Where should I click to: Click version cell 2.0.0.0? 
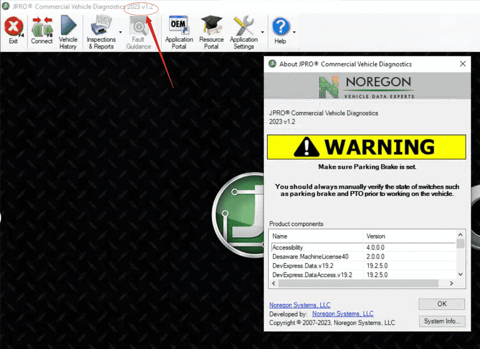click(375, 256)
